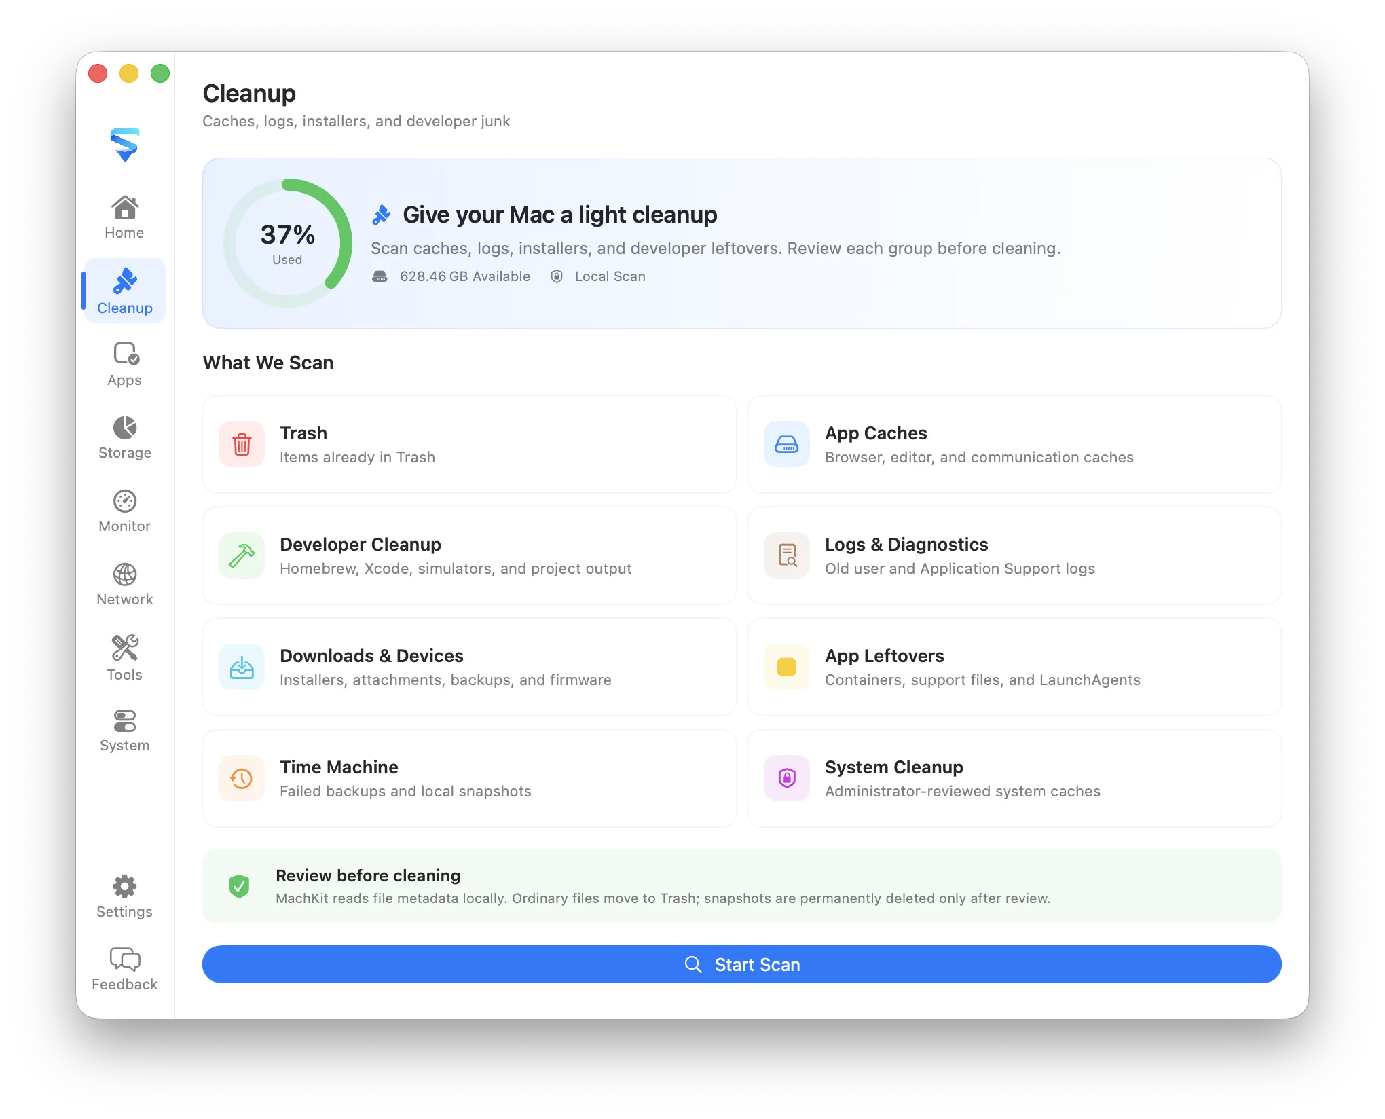Start the cleanup scan
The height and width of the screenshot is (1119, 1385).
tap(741, 964)
